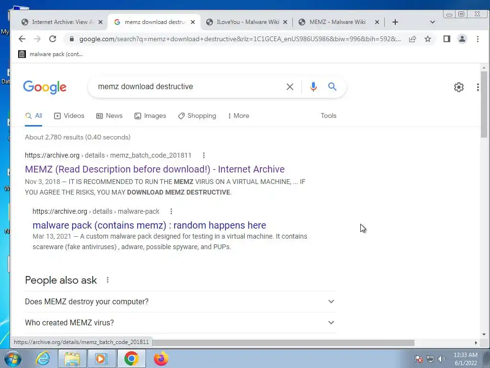490x368 pixels.
Task: Expand Does MEMZ destroy your computer
Action: (180, 302)
